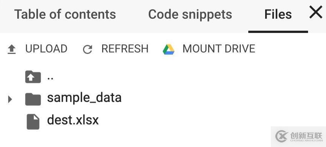Click the underline beneath the Files tab
The width and height of the screenshot is (326, 147).
coord(278,32)
